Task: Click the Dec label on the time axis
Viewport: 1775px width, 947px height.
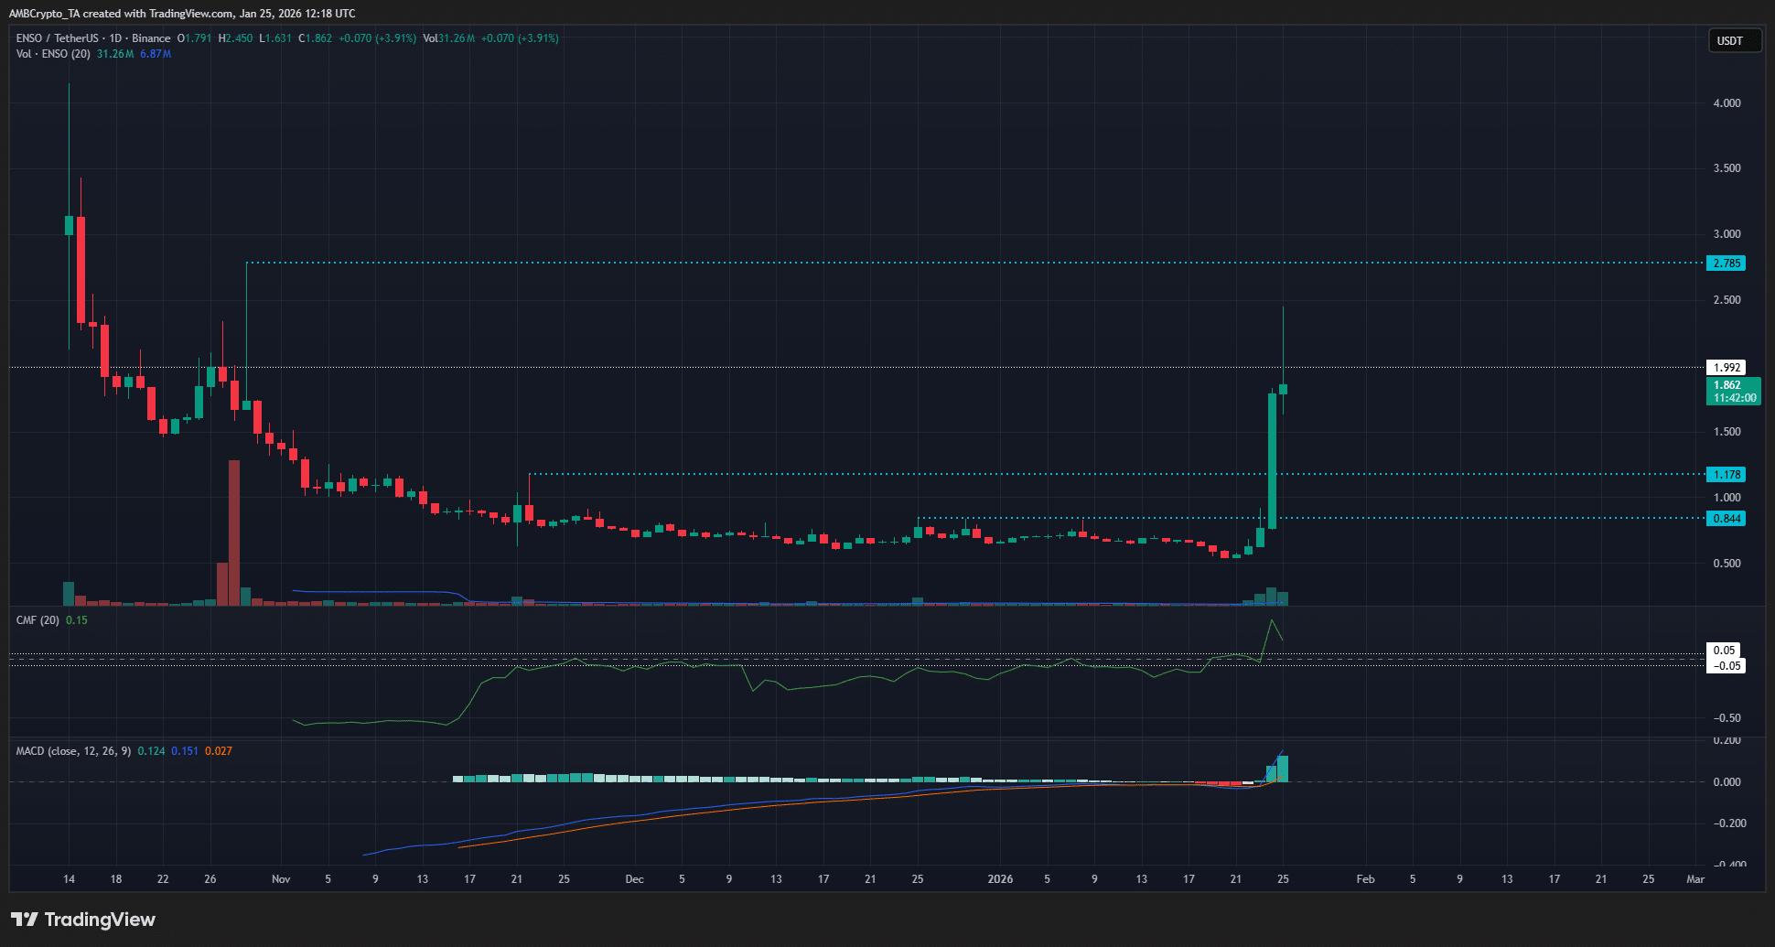Action: click(635, 878)
